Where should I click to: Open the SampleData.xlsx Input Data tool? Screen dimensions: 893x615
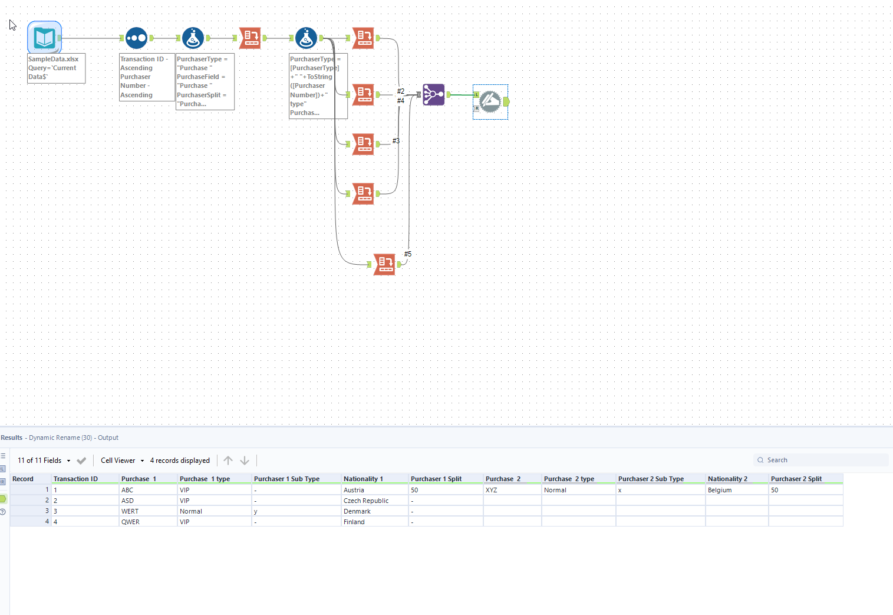click(x=44, y=37)
